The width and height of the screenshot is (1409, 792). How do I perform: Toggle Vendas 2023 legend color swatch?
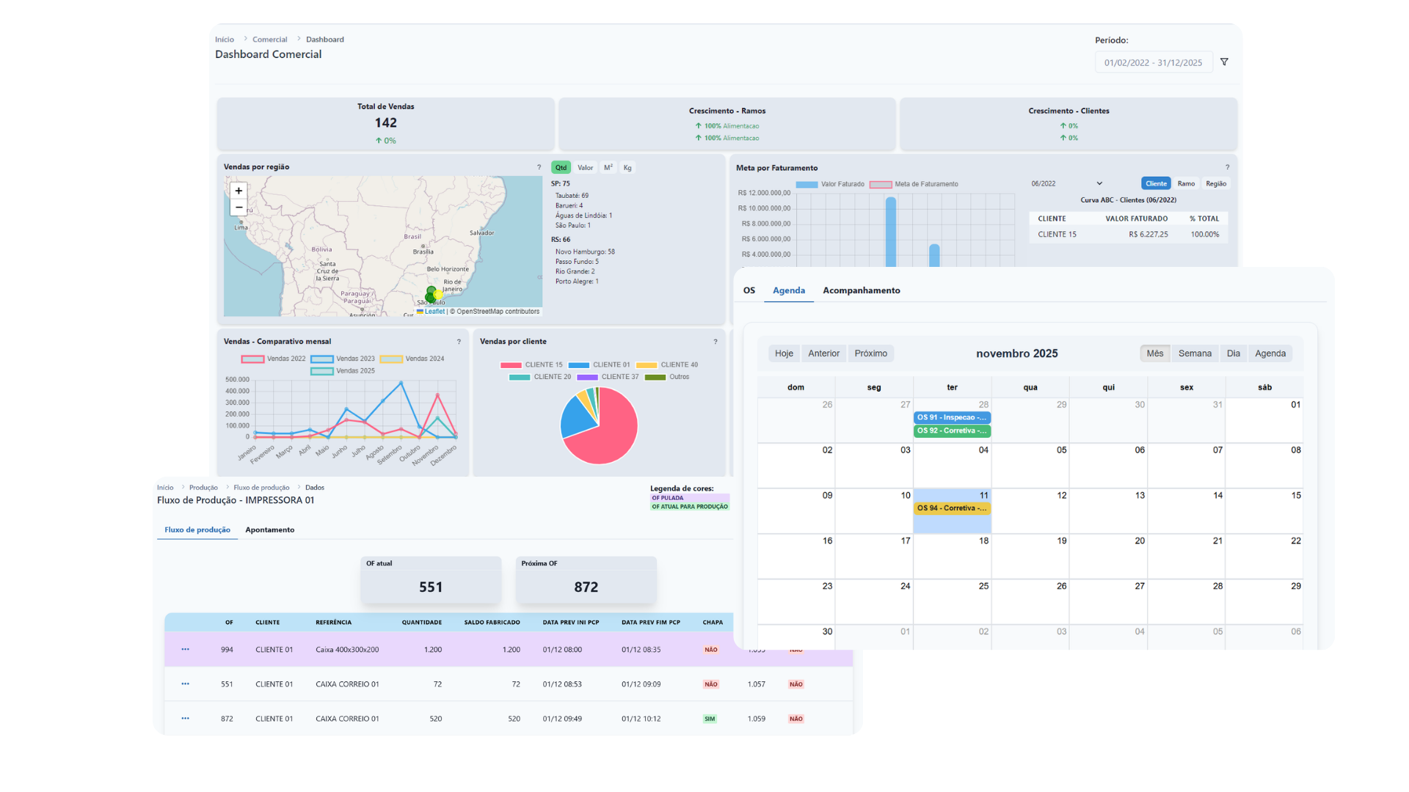point(321,359)
